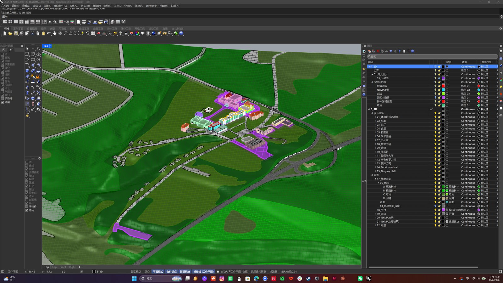Switch to the 工作平面 toolbar tab
503x283 pixels.
tap(18, 29)
